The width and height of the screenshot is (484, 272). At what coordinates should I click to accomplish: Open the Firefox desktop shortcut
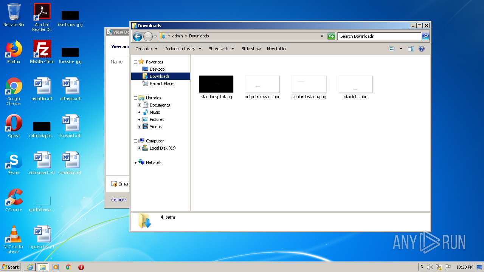tap(14, 52)
